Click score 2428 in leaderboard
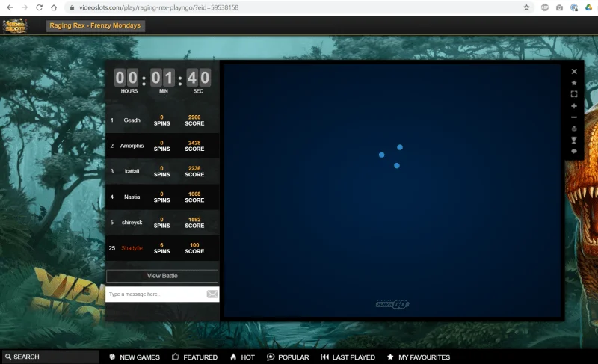This screenshot has width=598, height=364. pyautogui.click(x=194, y=143)
